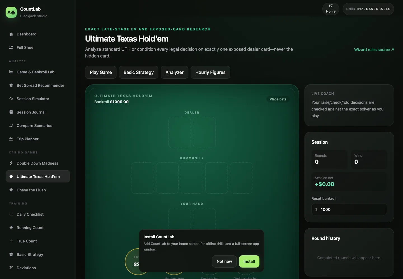Click the Chase the Flush diamond icon
Screen dimensions: 403x279
pyautogui.click(x=11, y=190)
